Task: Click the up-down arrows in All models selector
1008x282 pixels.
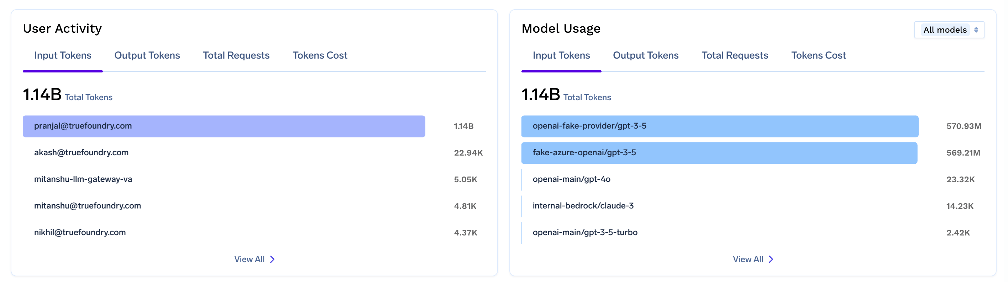Action: tap(976, 30)
